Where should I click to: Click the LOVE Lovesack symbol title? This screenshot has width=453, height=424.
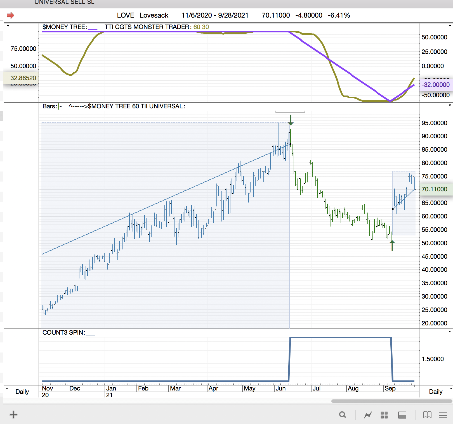point(143,15)
